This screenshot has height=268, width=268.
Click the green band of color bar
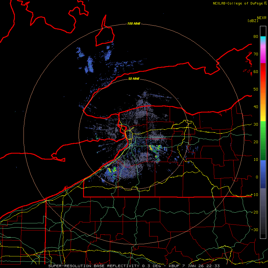(x=263, y=141)
